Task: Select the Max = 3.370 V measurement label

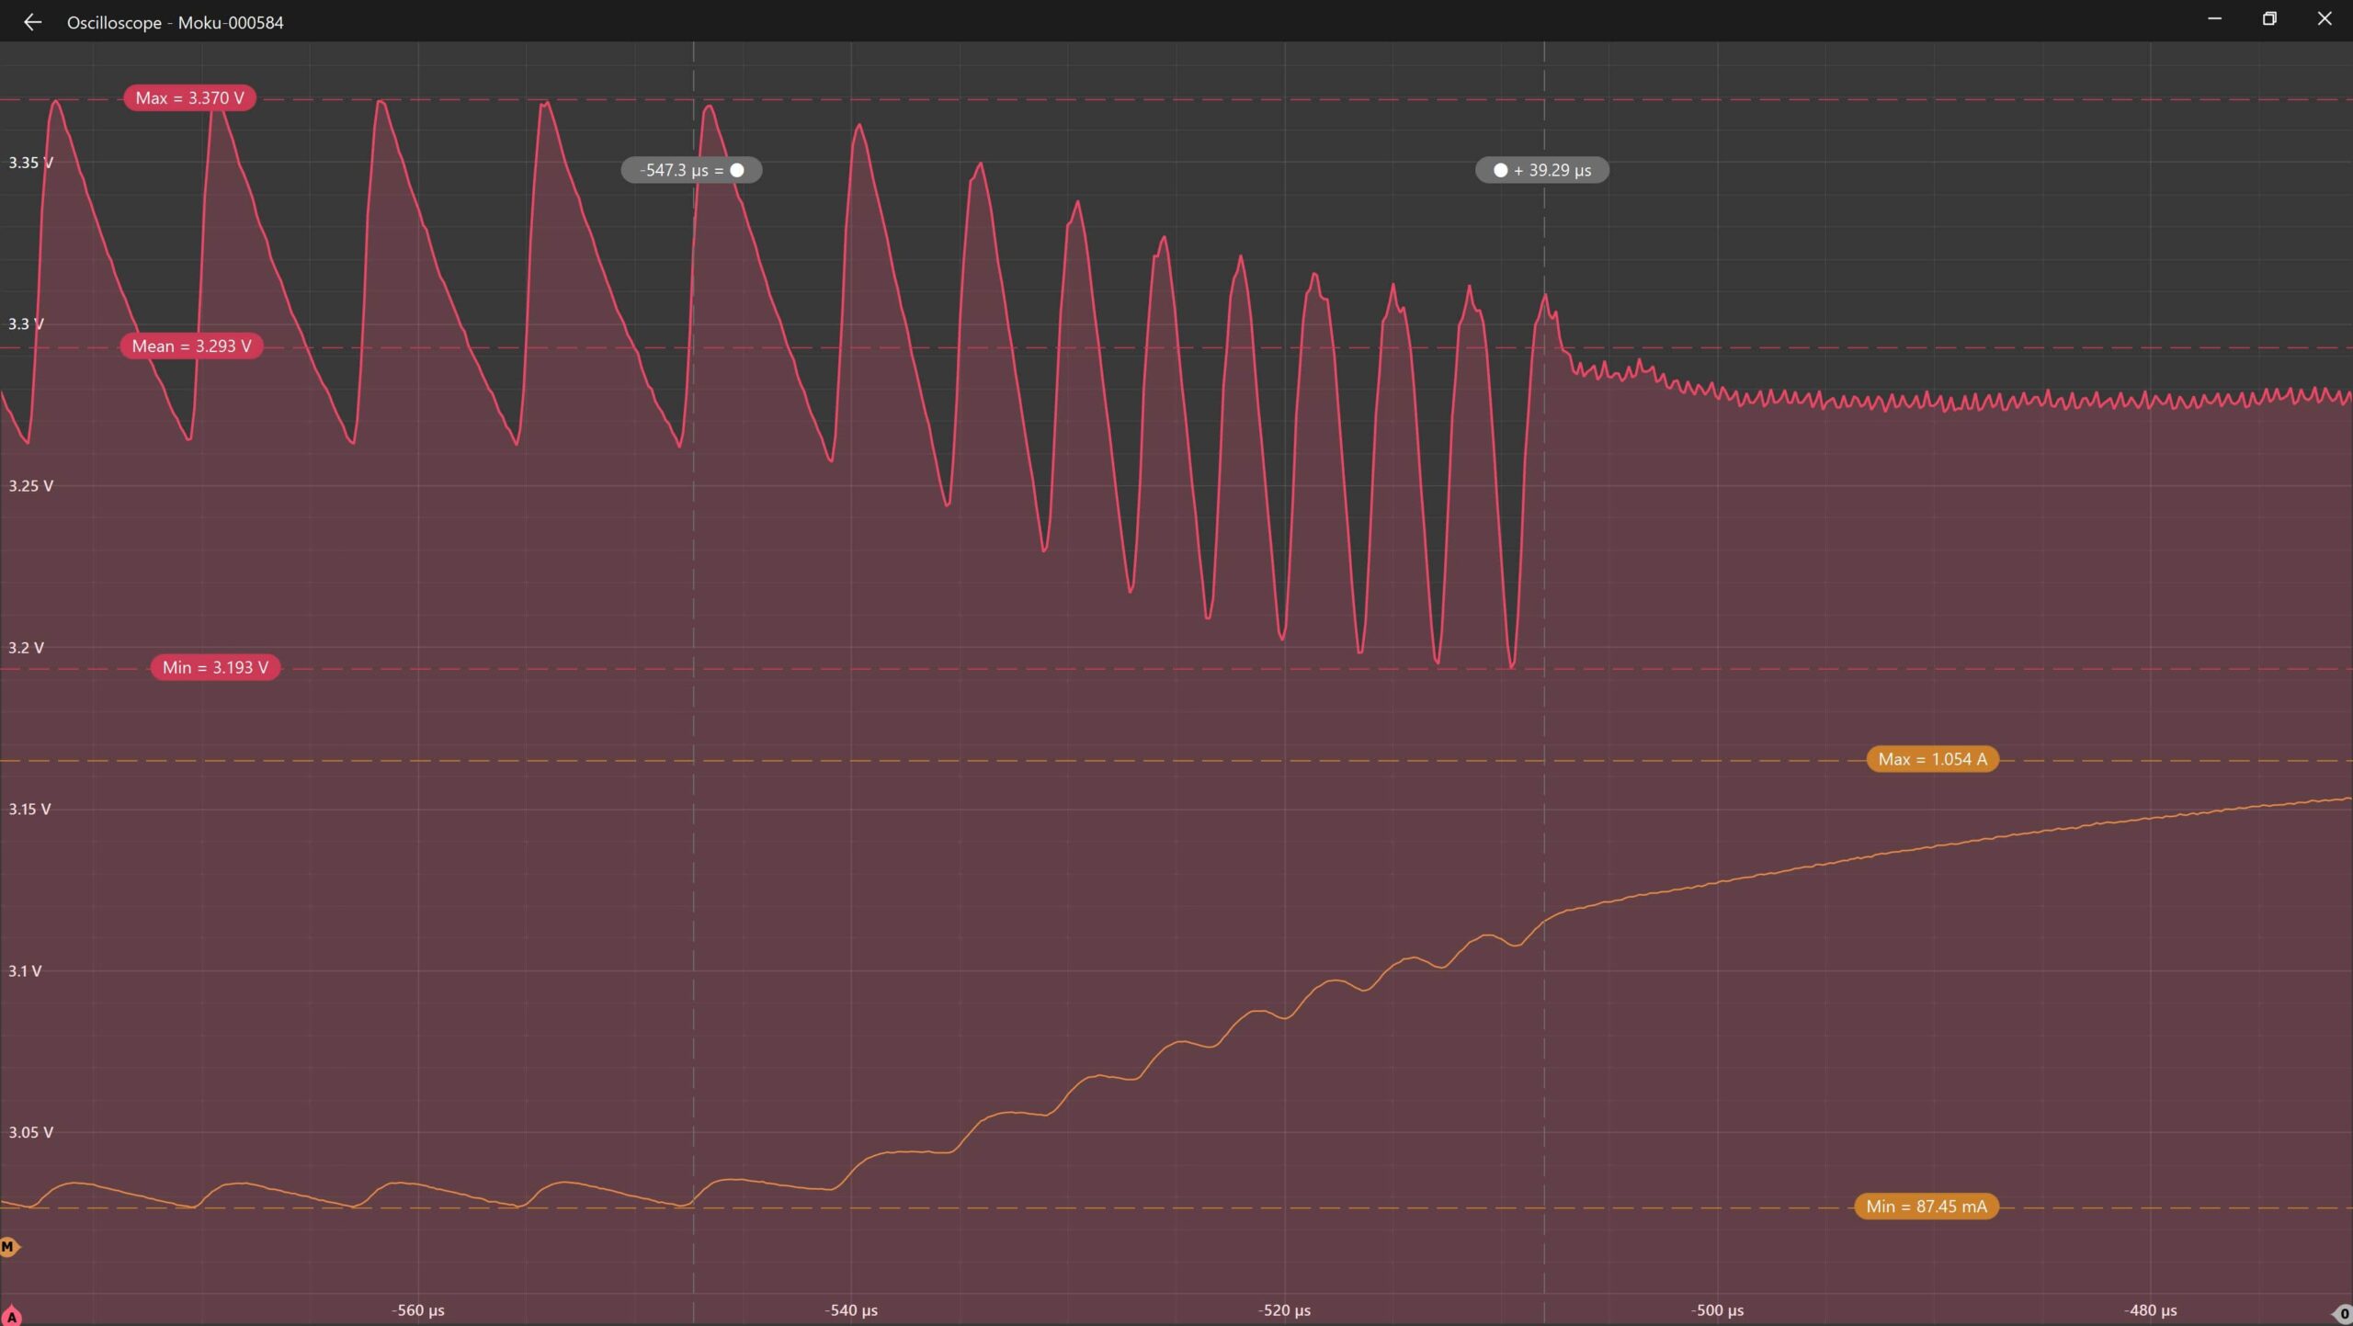Action: (189, 98)
